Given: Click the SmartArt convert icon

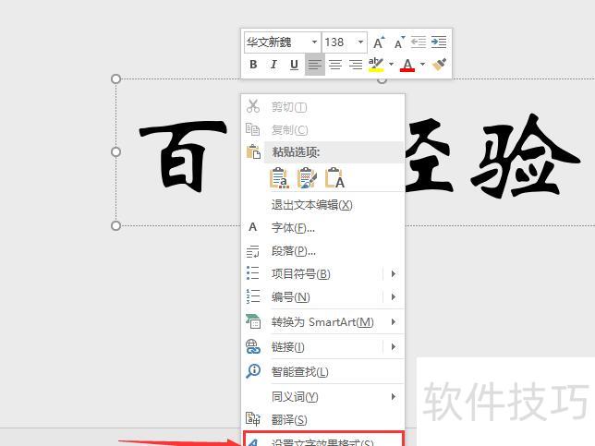Looking at the screenshot, I should point(253,321).
